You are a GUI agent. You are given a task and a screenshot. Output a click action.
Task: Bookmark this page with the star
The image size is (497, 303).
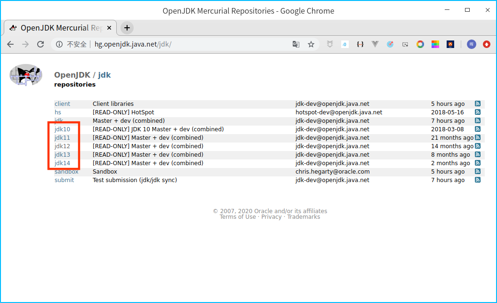coord(311,44)
